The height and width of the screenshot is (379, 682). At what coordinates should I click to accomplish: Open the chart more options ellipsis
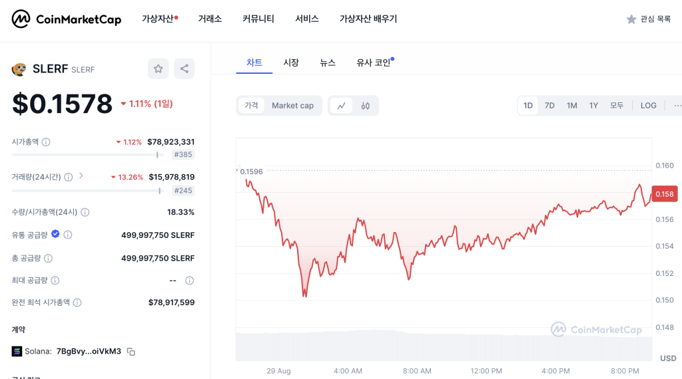coord(677,106)
